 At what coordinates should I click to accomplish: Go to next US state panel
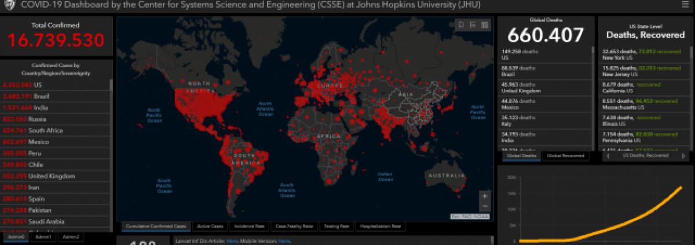tap(684, 156)
